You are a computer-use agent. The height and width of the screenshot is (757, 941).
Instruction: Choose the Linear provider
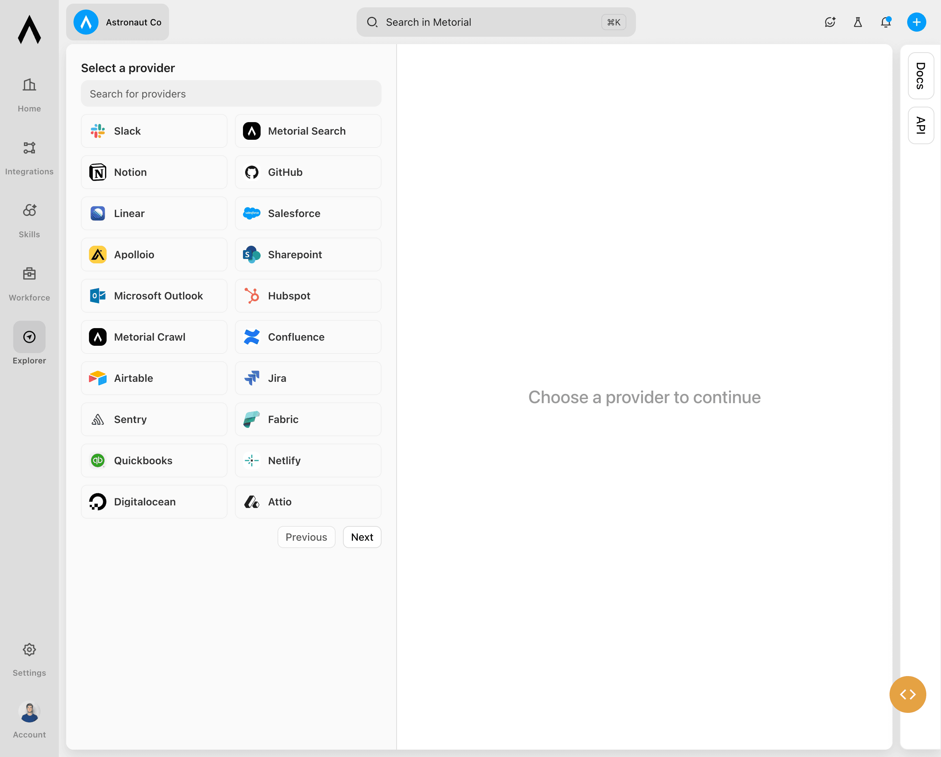click(154, 213)
